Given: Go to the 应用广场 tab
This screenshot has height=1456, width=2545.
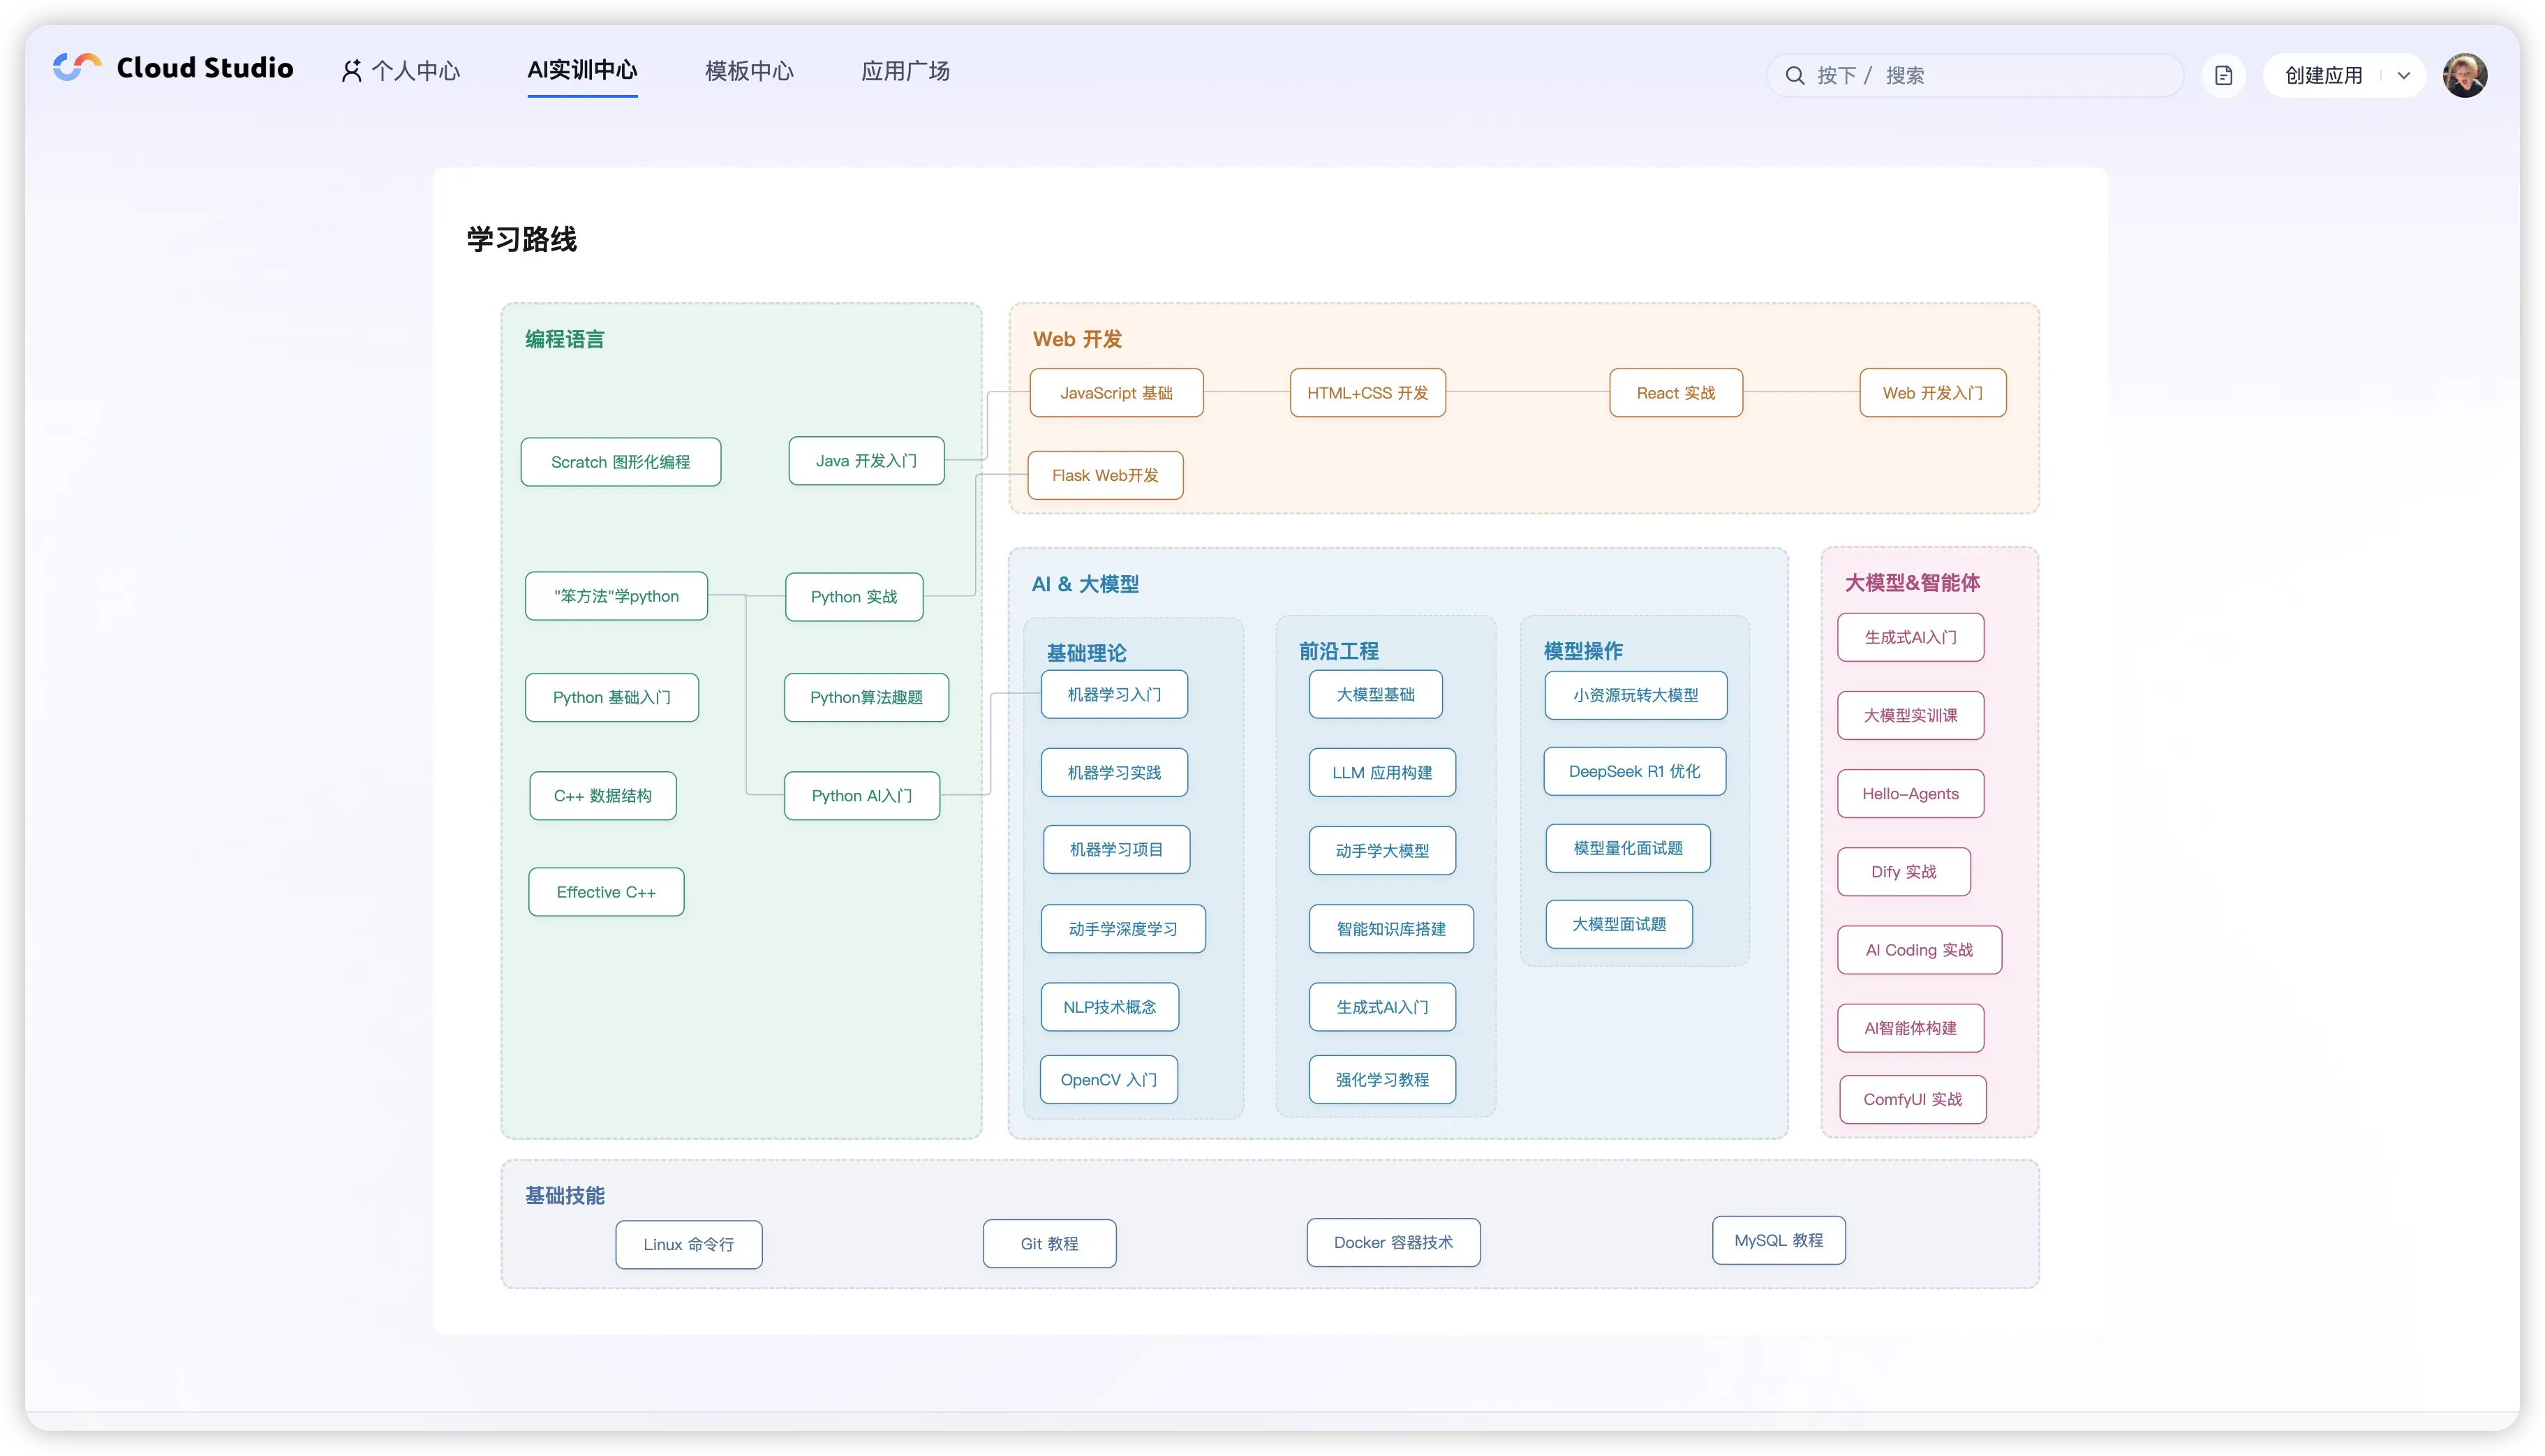Looking at the screenshot, I should pos(905,71).
